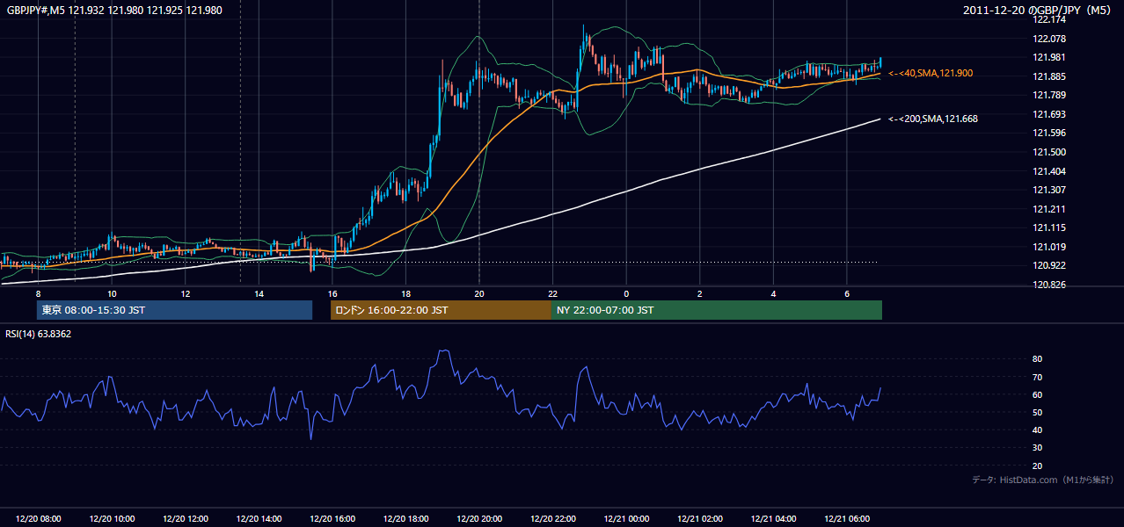Screen dimensions: 1124x527
Task: Click the RSI scale value 60
Action: pos(1037,394)
